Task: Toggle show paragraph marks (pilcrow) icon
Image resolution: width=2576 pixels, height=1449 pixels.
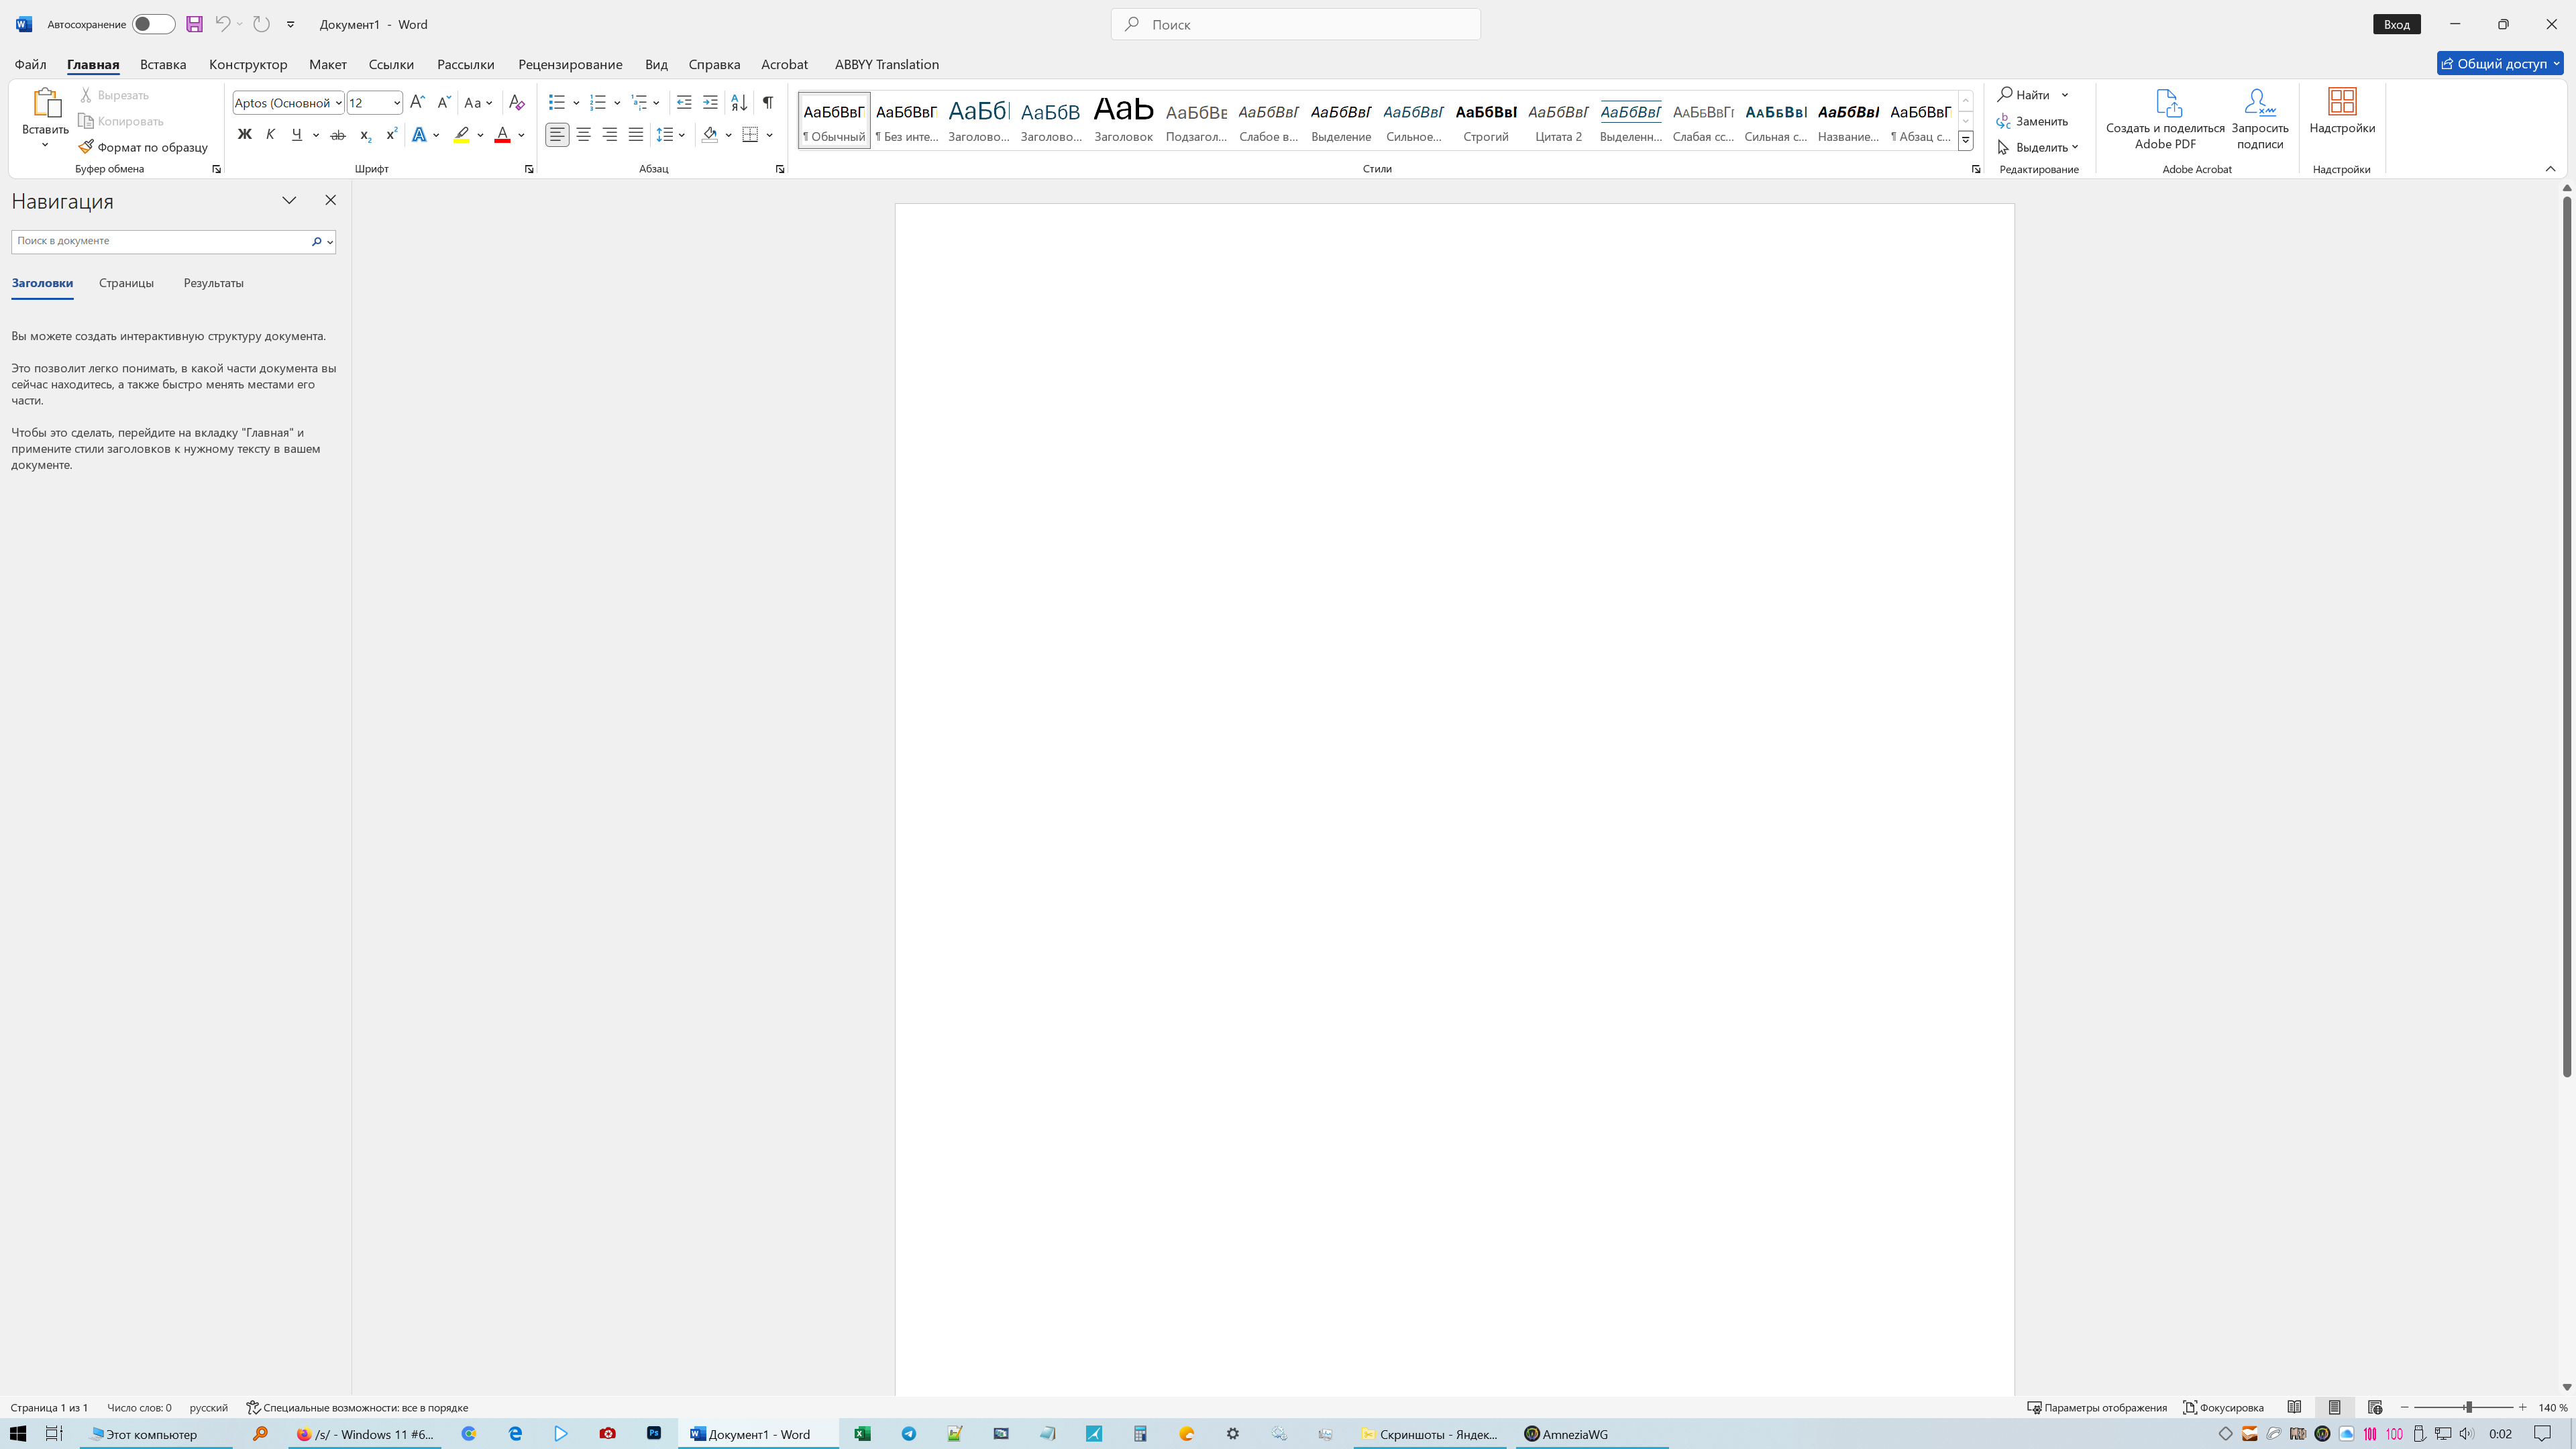Action: [768, 102]
